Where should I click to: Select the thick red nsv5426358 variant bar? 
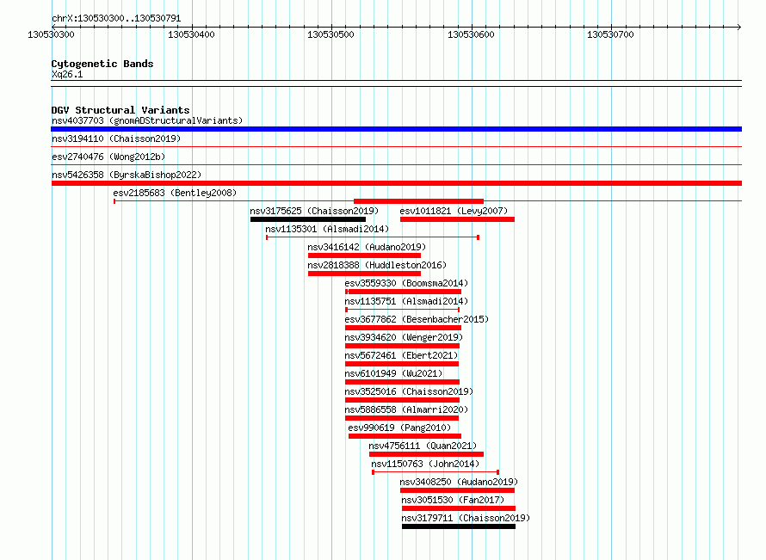coord(396,183)
